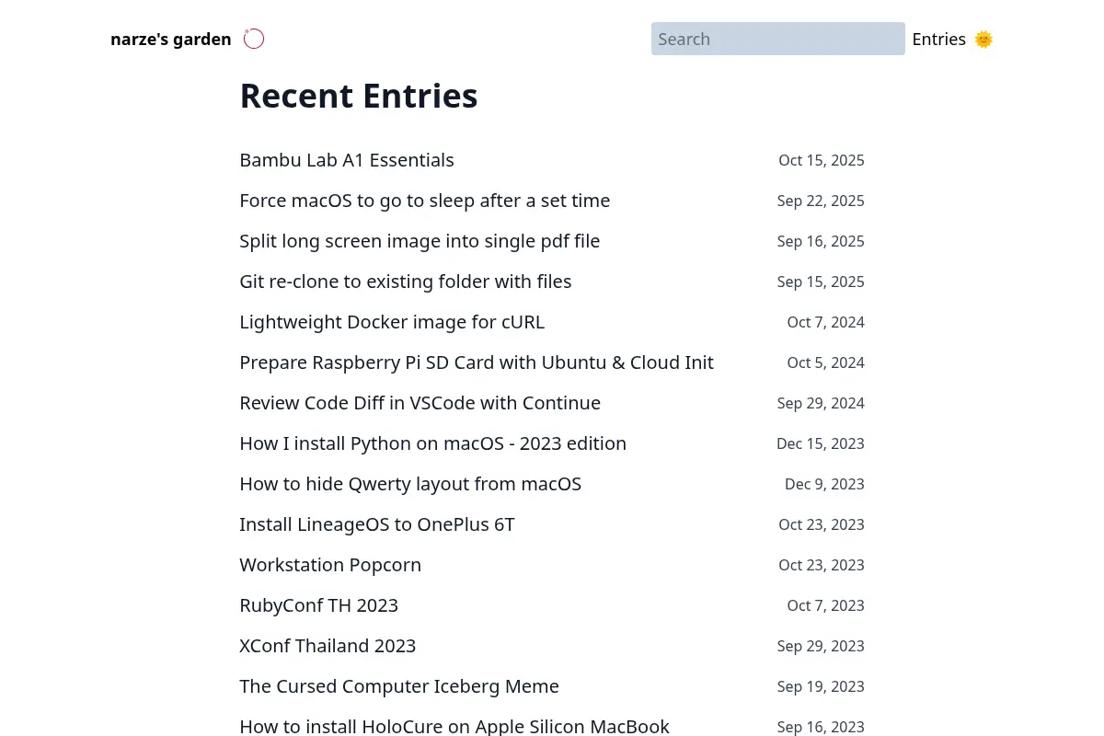Image resolution: width=1104 pixels, height=736 pixels.
Task: Open Review Code Diff in VSCode entry
Action: point(420,403)
